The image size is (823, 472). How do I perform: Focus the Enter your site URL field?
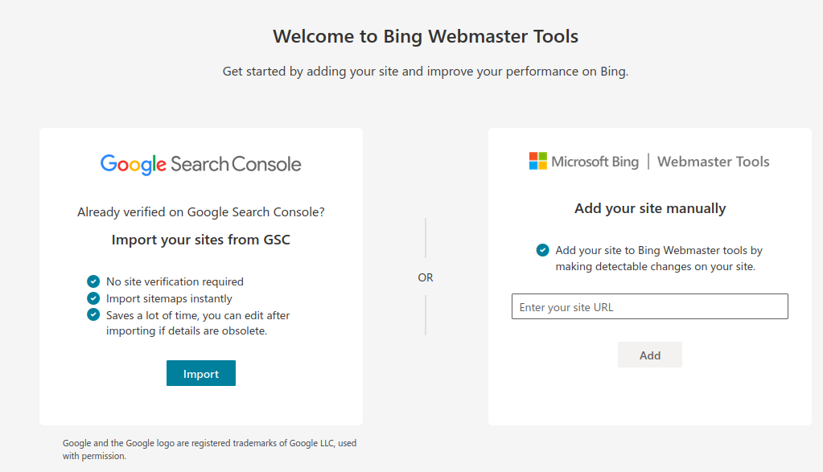[650, 306]
